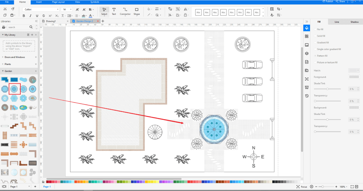Switch to the Insert tab

(x=39, y=2)
